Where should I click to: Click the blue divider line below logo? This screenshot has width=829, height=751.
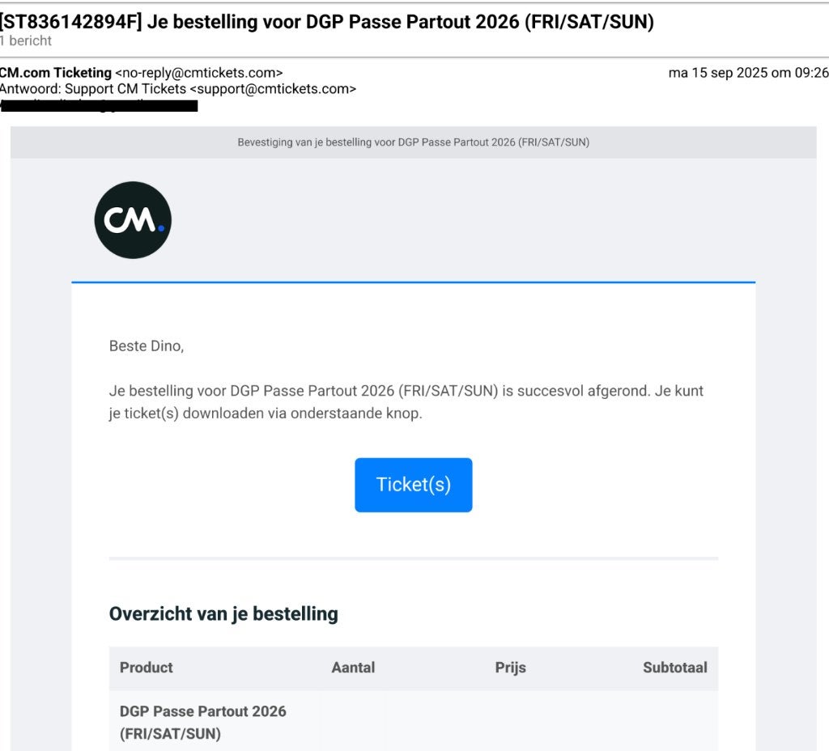pos(414,282)
